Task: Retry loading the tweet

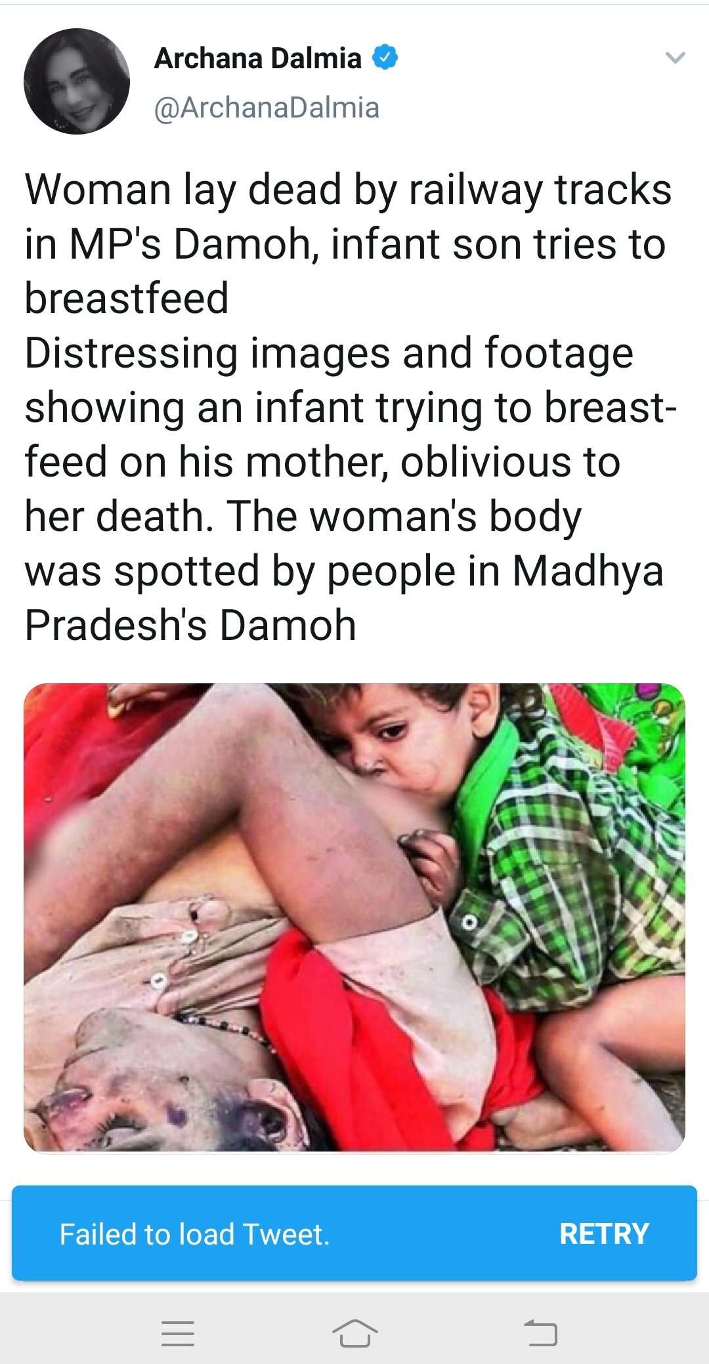Action: pos(604,1233)
